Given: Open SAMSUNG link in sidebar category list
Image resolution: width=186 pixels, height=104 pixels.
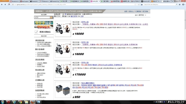Looking at the screenshot, I should tap(44, 42).
